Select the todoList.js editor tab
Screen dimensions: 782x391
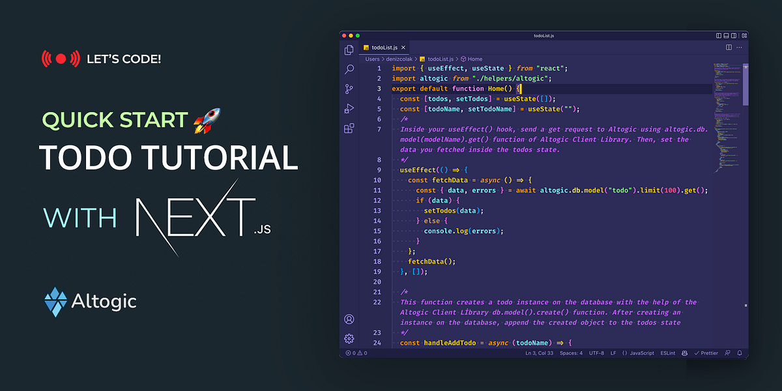384,47
